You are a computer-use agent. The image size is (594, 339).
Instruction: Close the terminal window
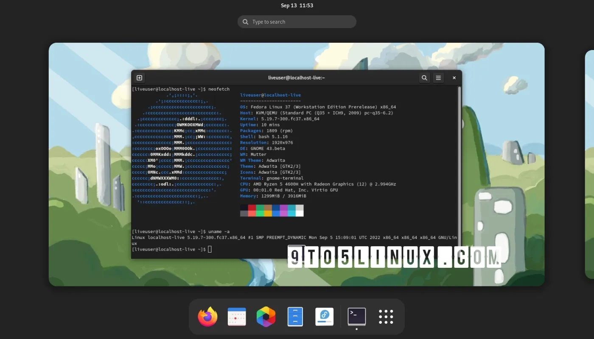click(x=454, y=78)
